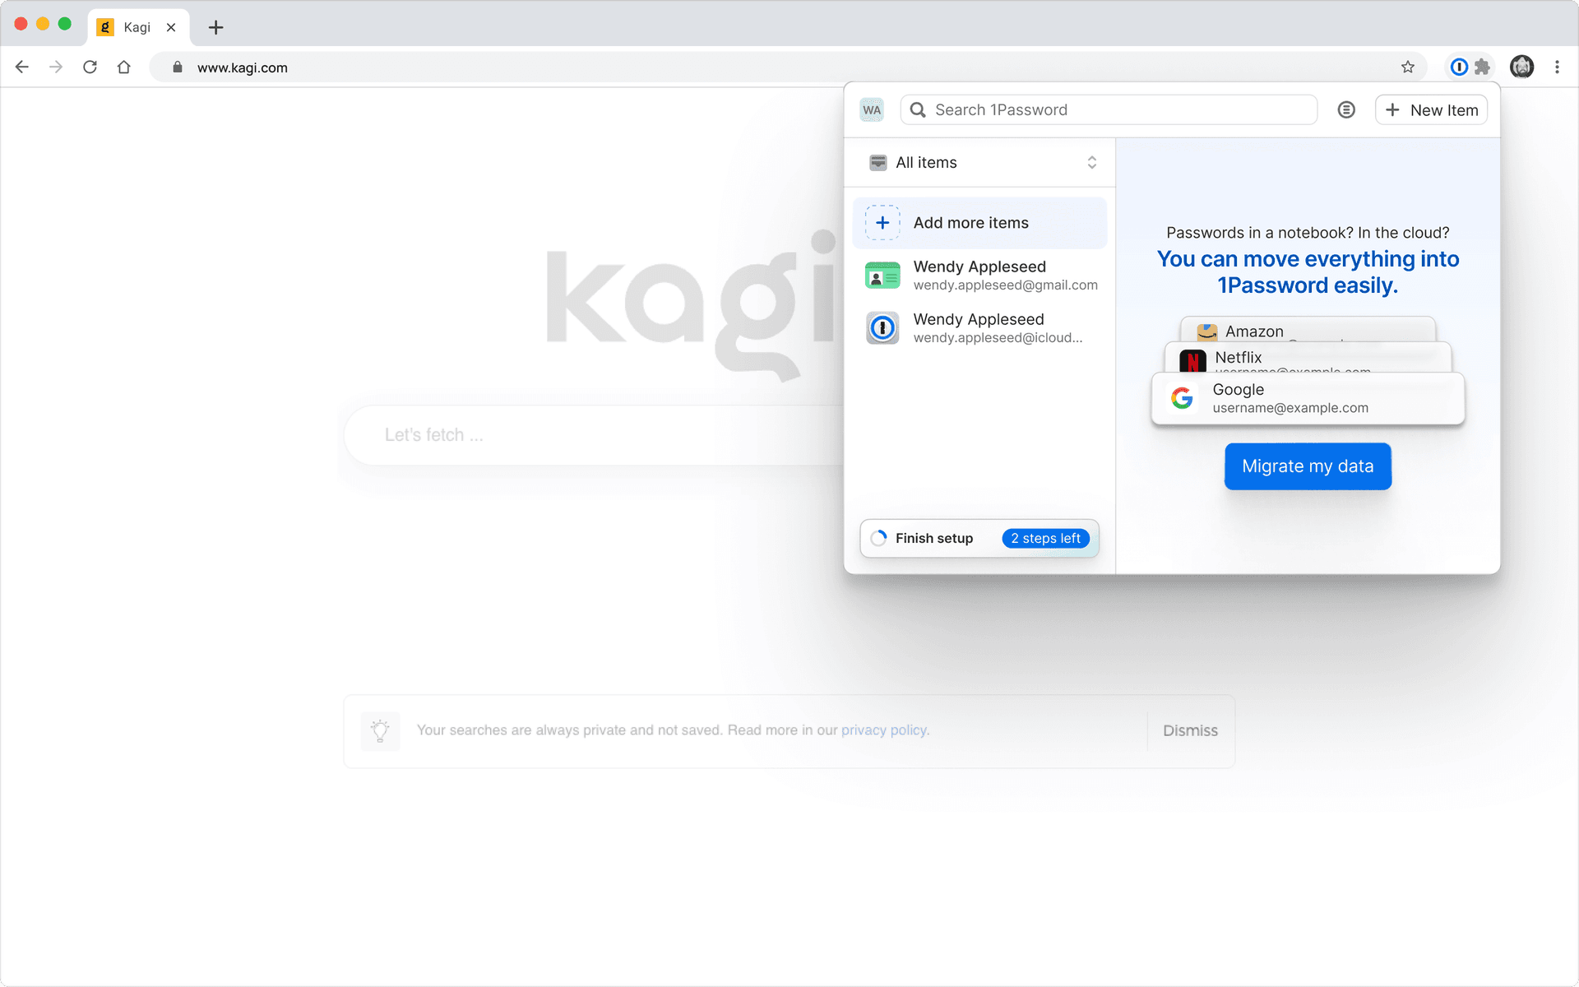Reload the Kagi page

tap(90, 67)
